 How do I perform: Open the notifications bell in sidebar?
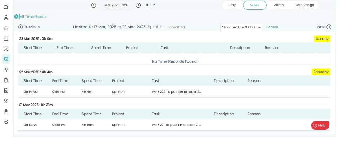pyautogui.click(x=6, y=6)
